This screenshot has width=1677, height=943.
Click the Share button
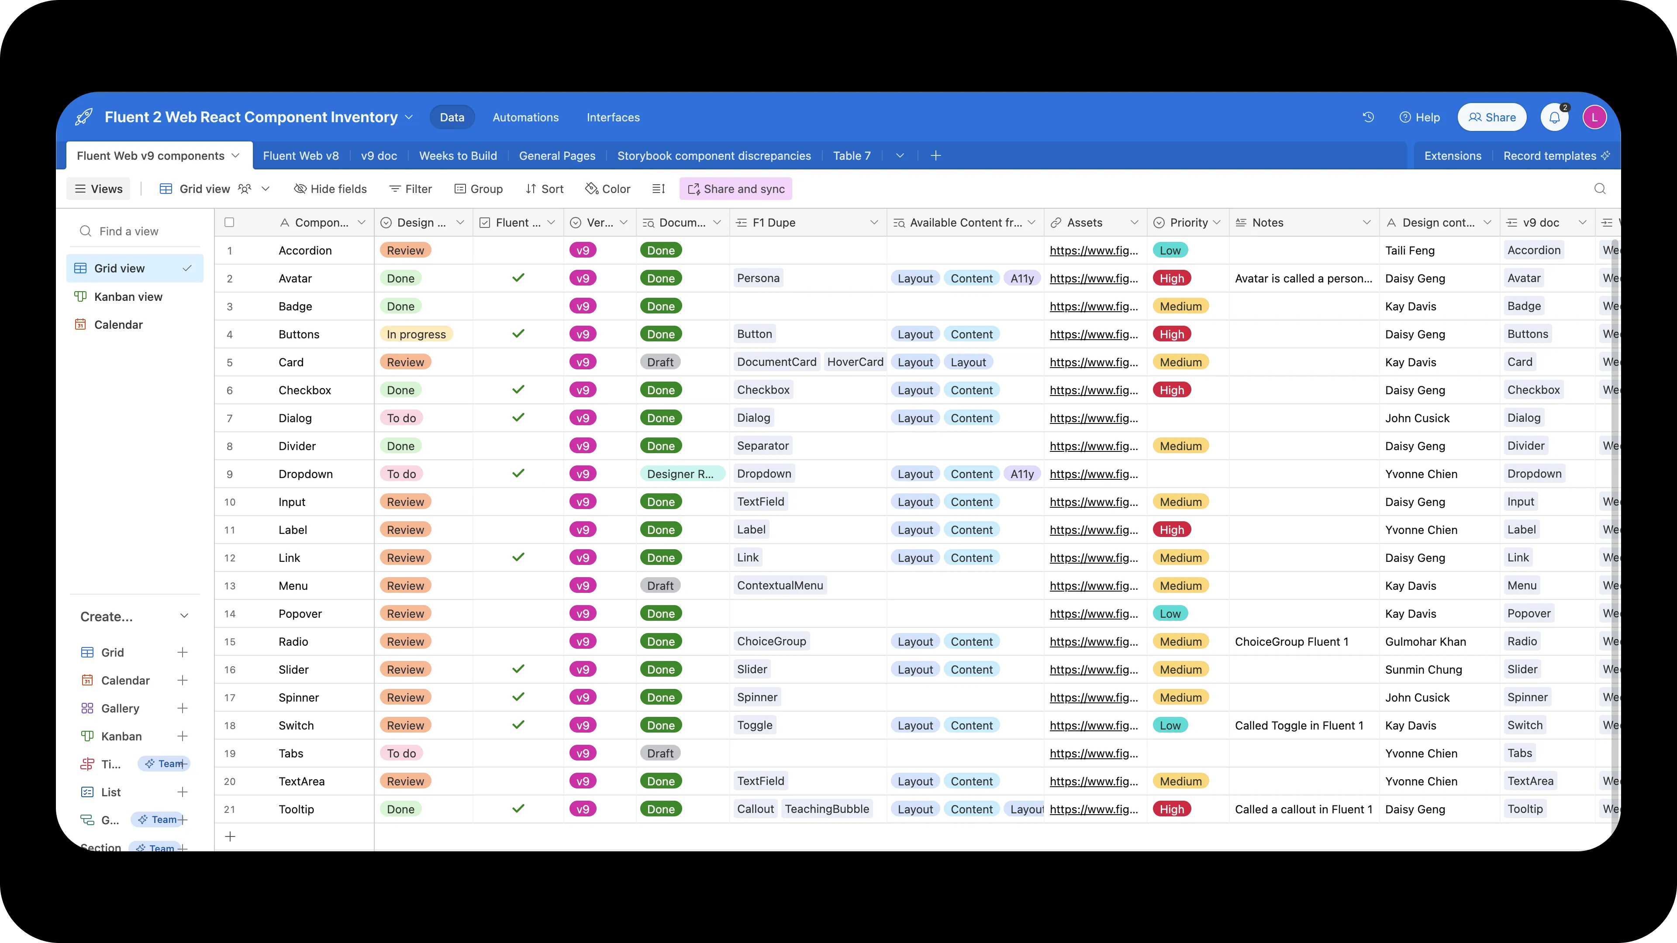pyautogui.click(x=1492, y=117)
